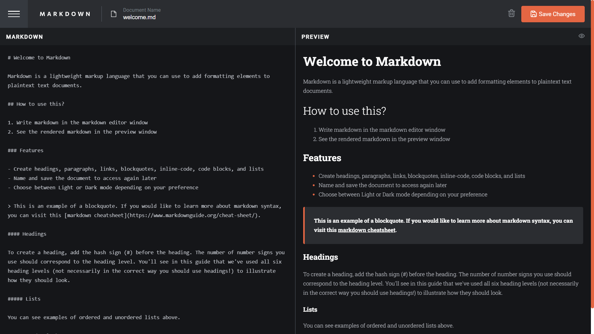Viewport: 594px width, 334px height.
Task: Place cursor in '# Welcome to Markdown' line
Action: pos(39,58)
